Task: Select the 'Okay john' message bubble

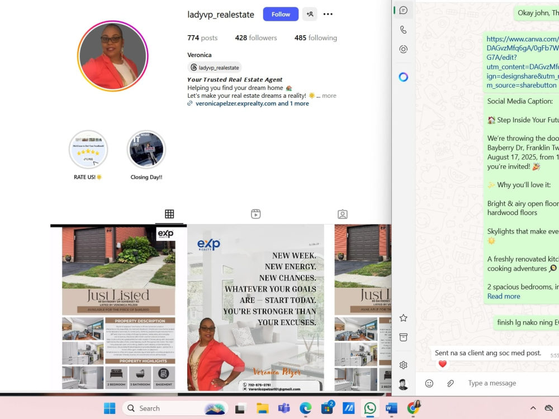Action: click(538, 13)
